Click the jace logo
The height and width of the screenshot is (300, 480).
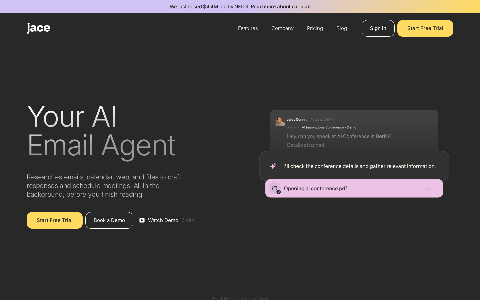[x=38, y=28]
